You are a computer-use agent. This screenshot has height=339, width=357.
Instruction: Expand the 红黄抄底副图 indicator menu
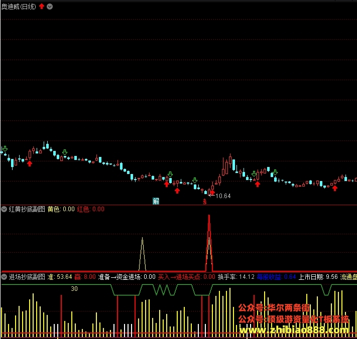[4, 209]
